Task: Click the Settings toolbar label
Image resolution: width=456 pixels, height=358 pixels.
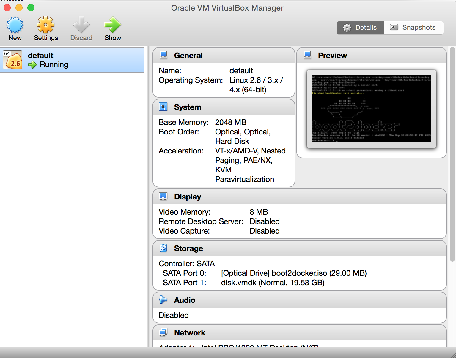Action: [46, 38]
